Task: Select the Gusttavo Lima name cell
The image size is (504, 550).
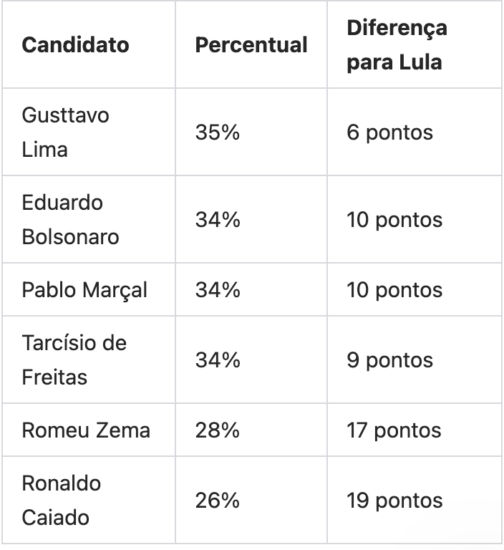Action: pyautogui.click(x=66, y=132)
